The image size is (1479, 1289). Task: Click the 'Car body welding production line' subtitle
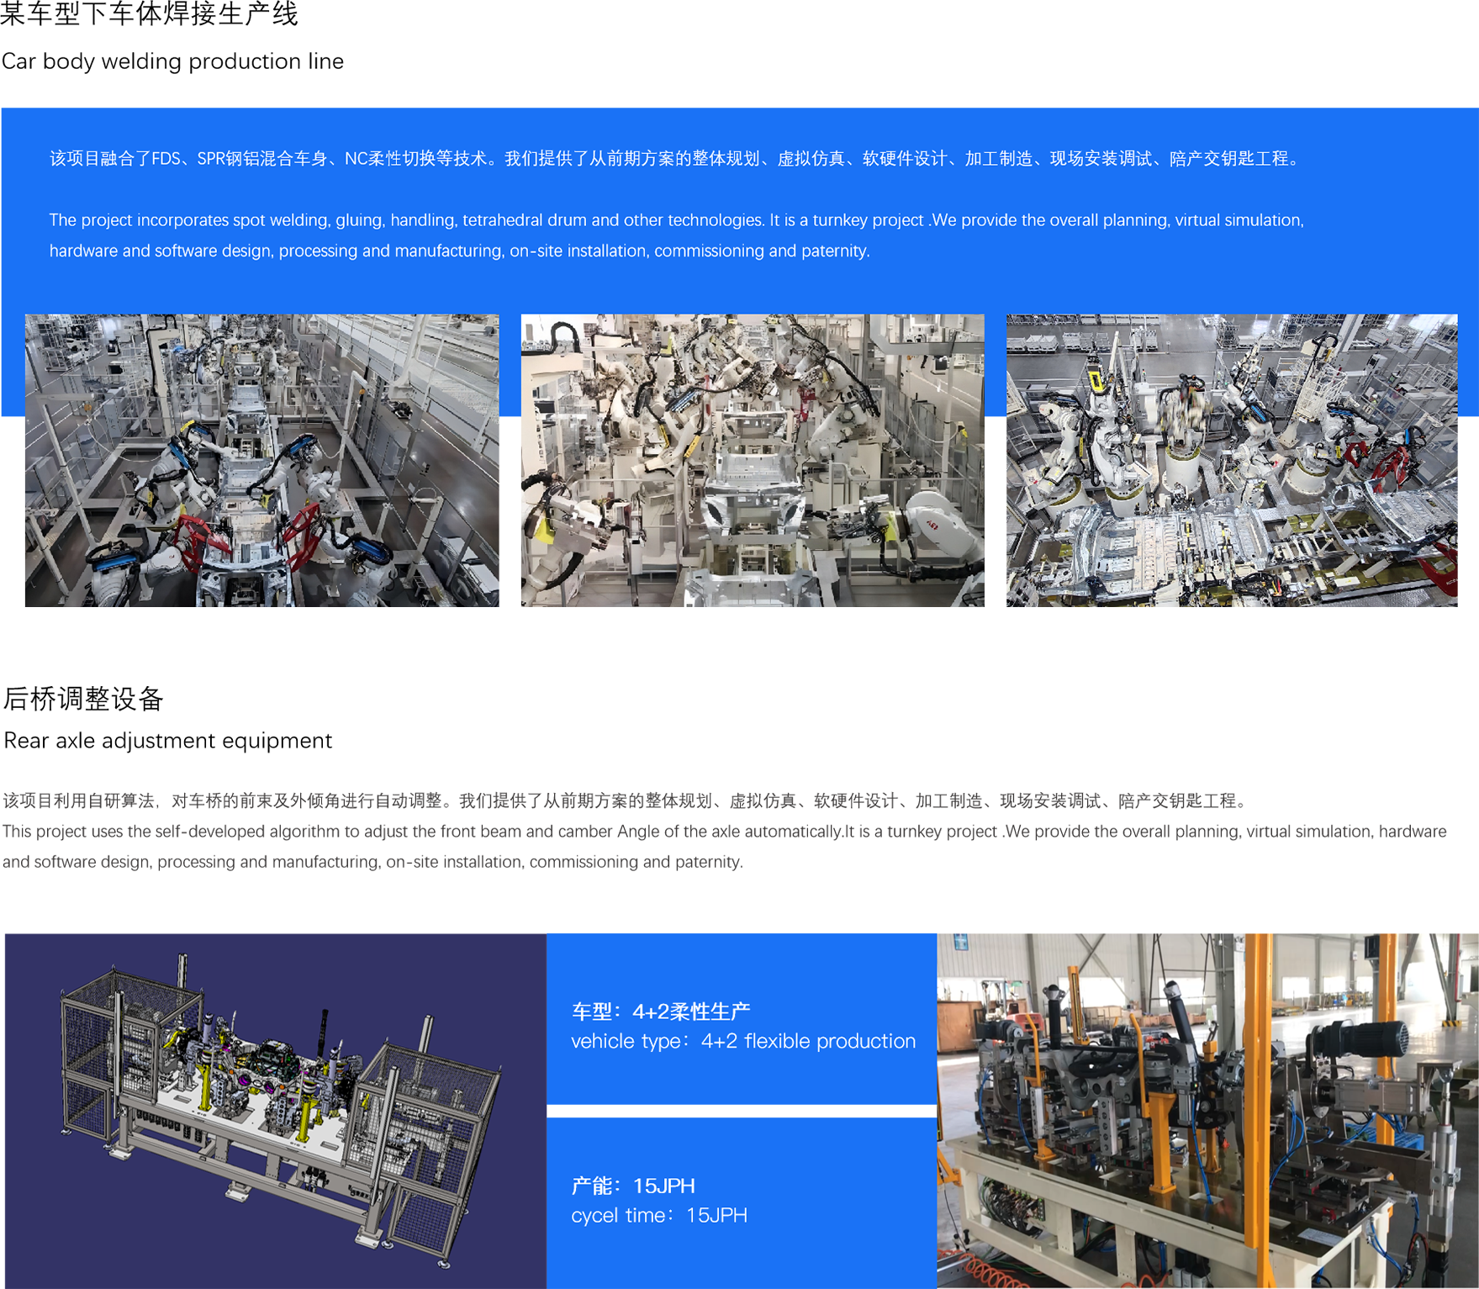click(172, 61)
